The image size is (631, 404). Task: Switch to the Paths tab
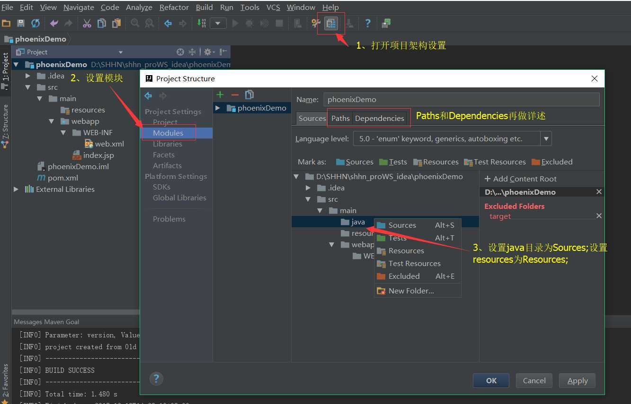[340, 119]
